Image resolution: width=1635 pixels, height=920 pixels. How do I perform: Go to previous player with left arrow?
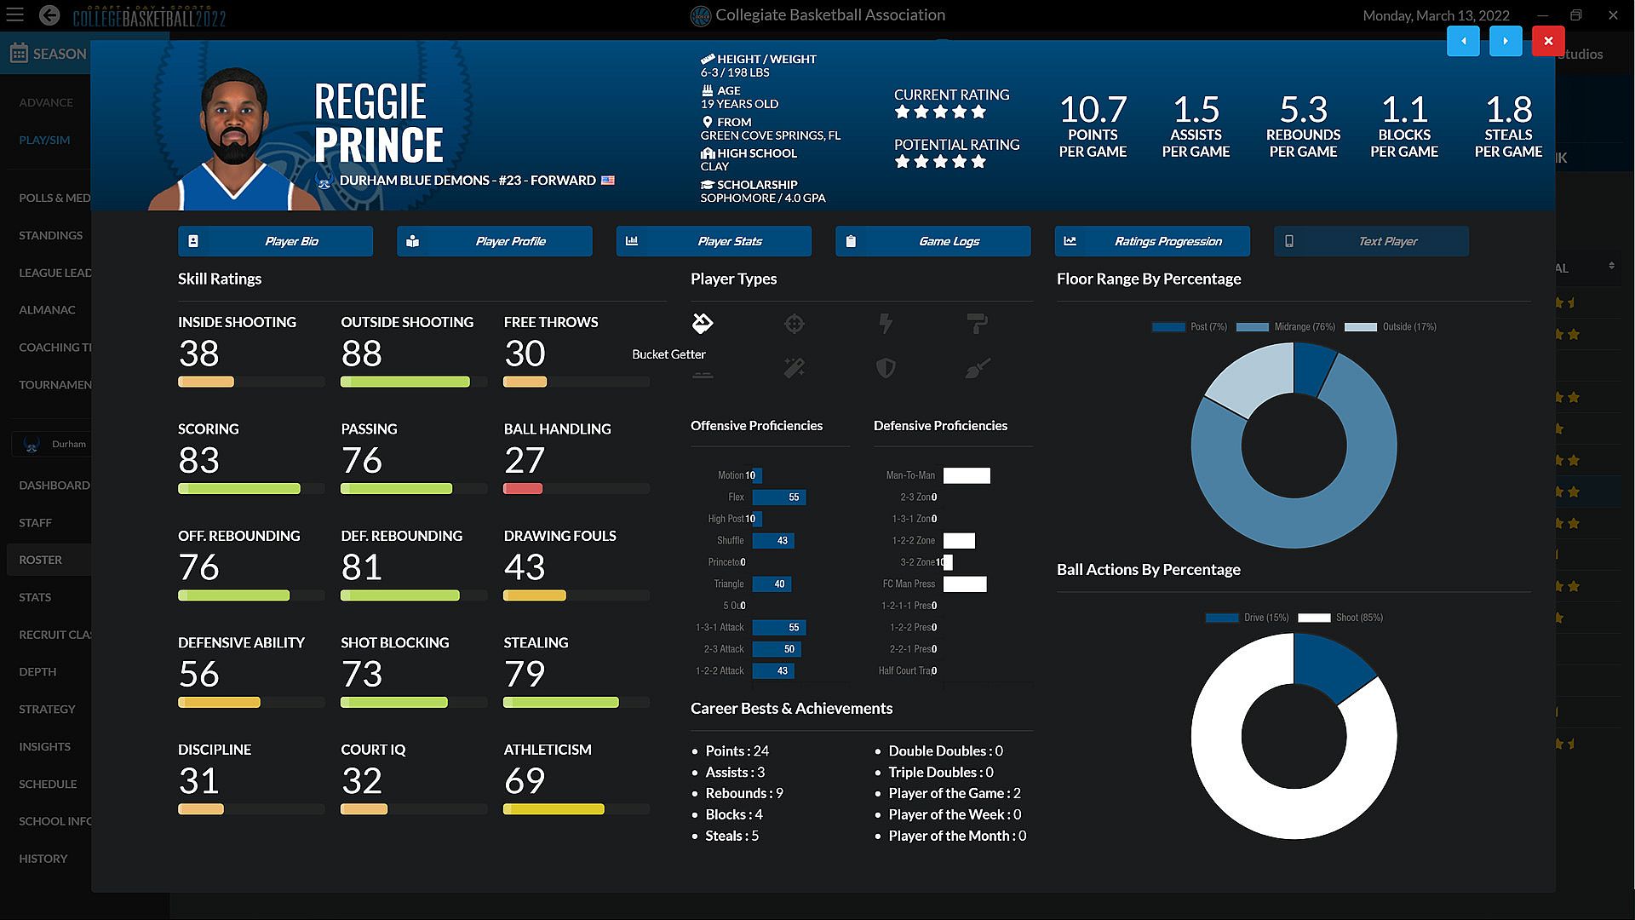coord(1463,41)
